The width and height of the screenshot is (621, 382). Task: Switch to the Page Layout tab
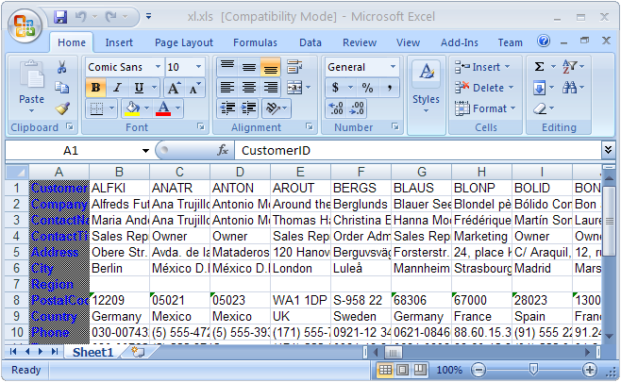point(184,42)
